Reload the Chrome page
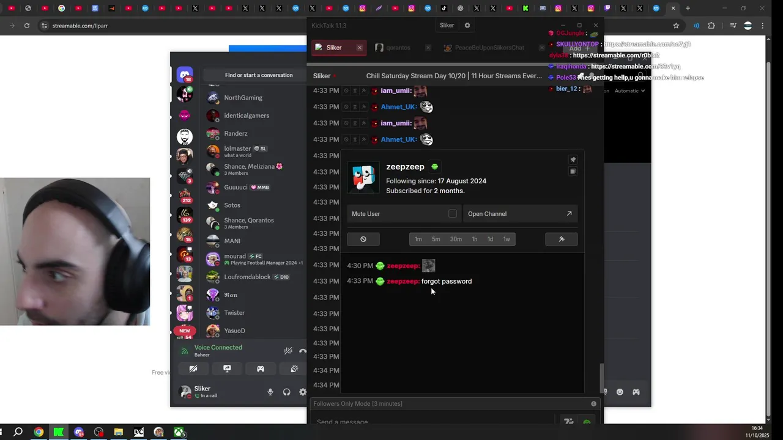The width and height of the screenshot is (783, 440). (x=27, y=26)
